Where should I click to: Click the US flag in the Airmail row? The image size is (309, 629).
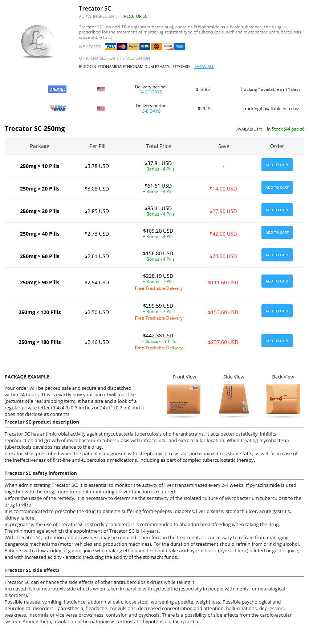(x=101, y=89)
